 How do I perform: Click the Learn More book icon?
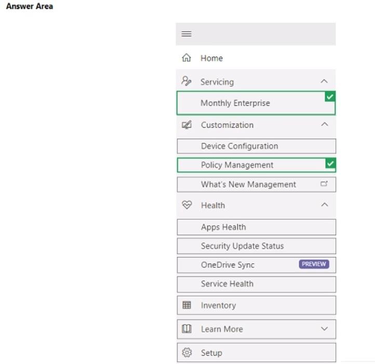tap(186, 329)
